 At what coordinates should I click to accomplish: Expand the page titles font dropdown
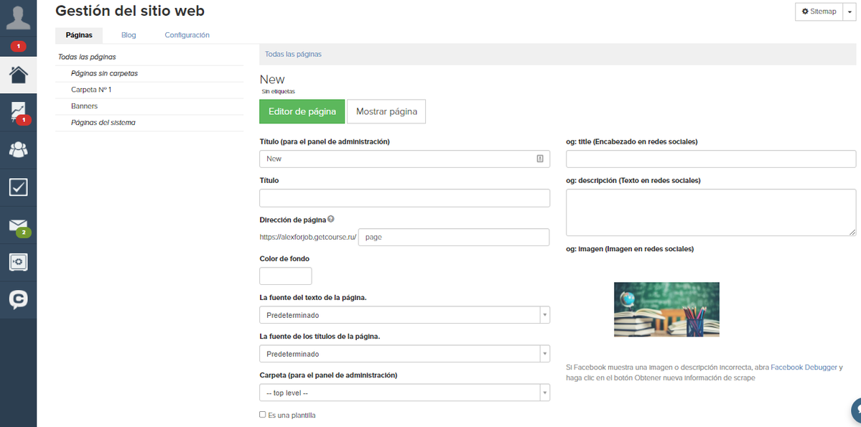coord(405,354)
